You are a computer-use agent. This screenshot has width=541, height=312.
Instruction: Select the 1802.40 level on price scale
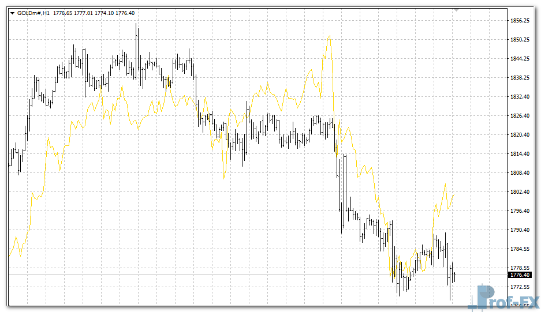[x=520, y=192]
